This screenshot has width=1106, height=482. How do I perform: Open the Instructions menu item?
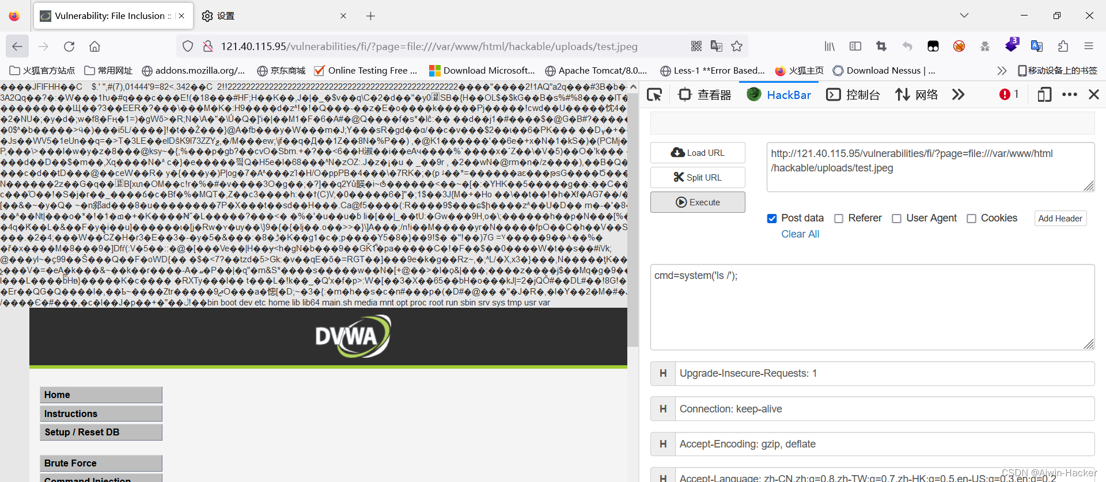pyautogui.click(x=101, y=414)
